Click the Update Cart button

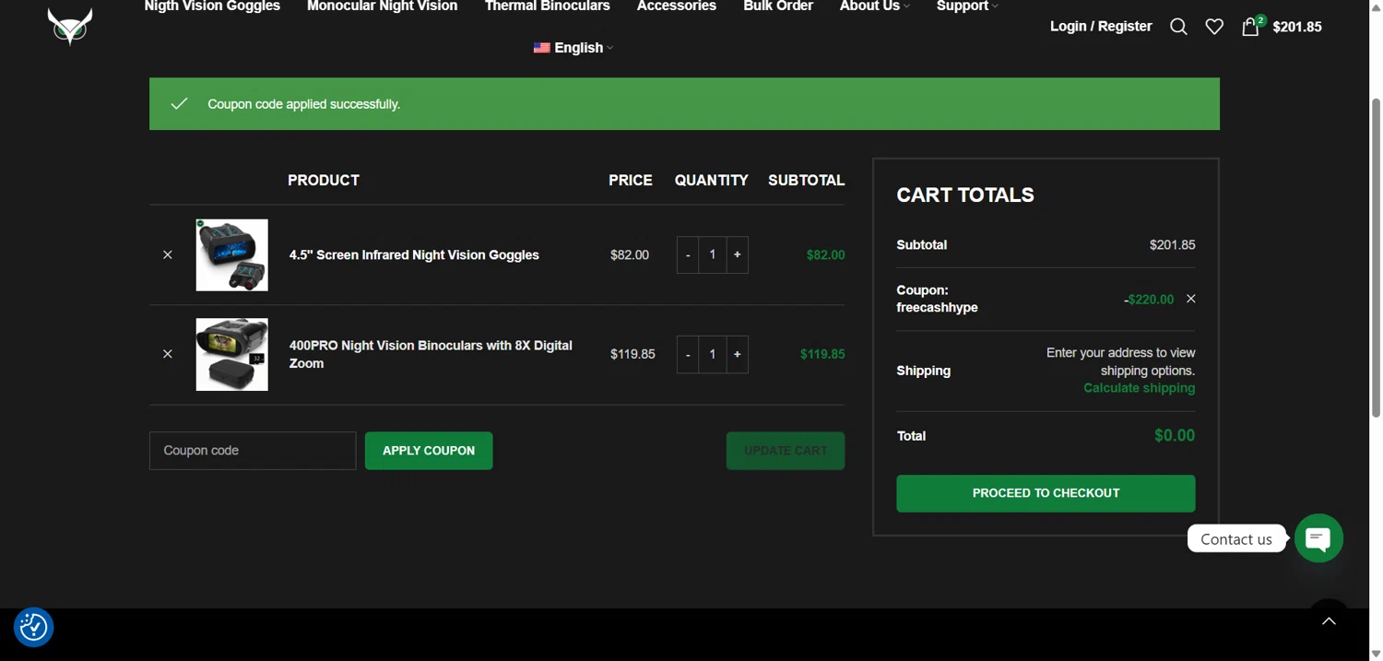pos(786,451)
